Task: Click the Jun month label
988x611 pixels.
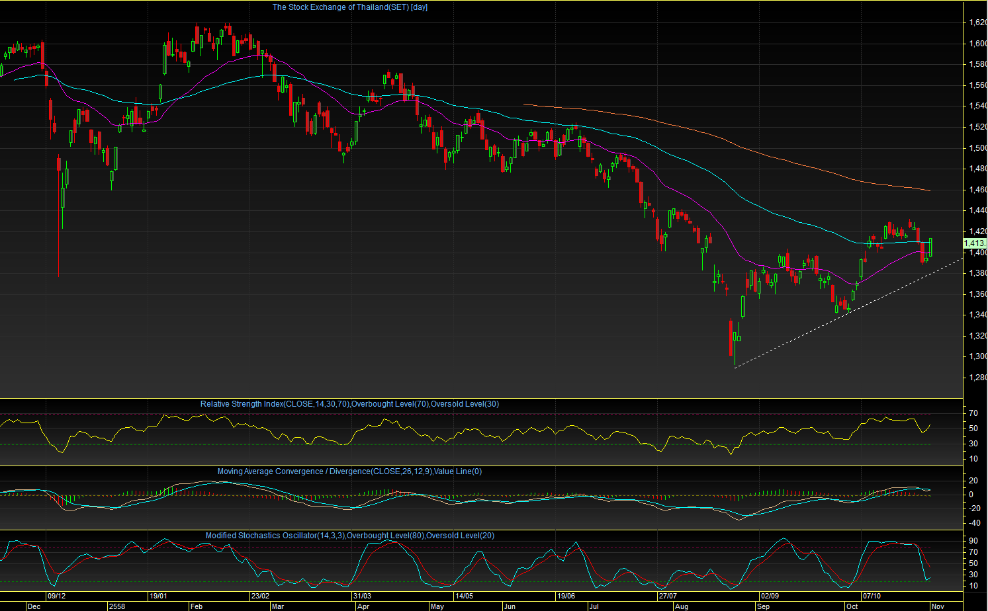Action: (x=510, y=606)
